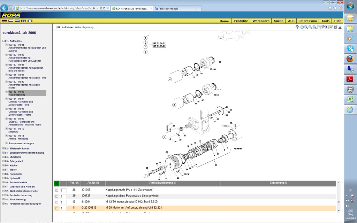
Task: Click the green shopping cart icon
Action: pyautogui.click(x=56, y=183)
